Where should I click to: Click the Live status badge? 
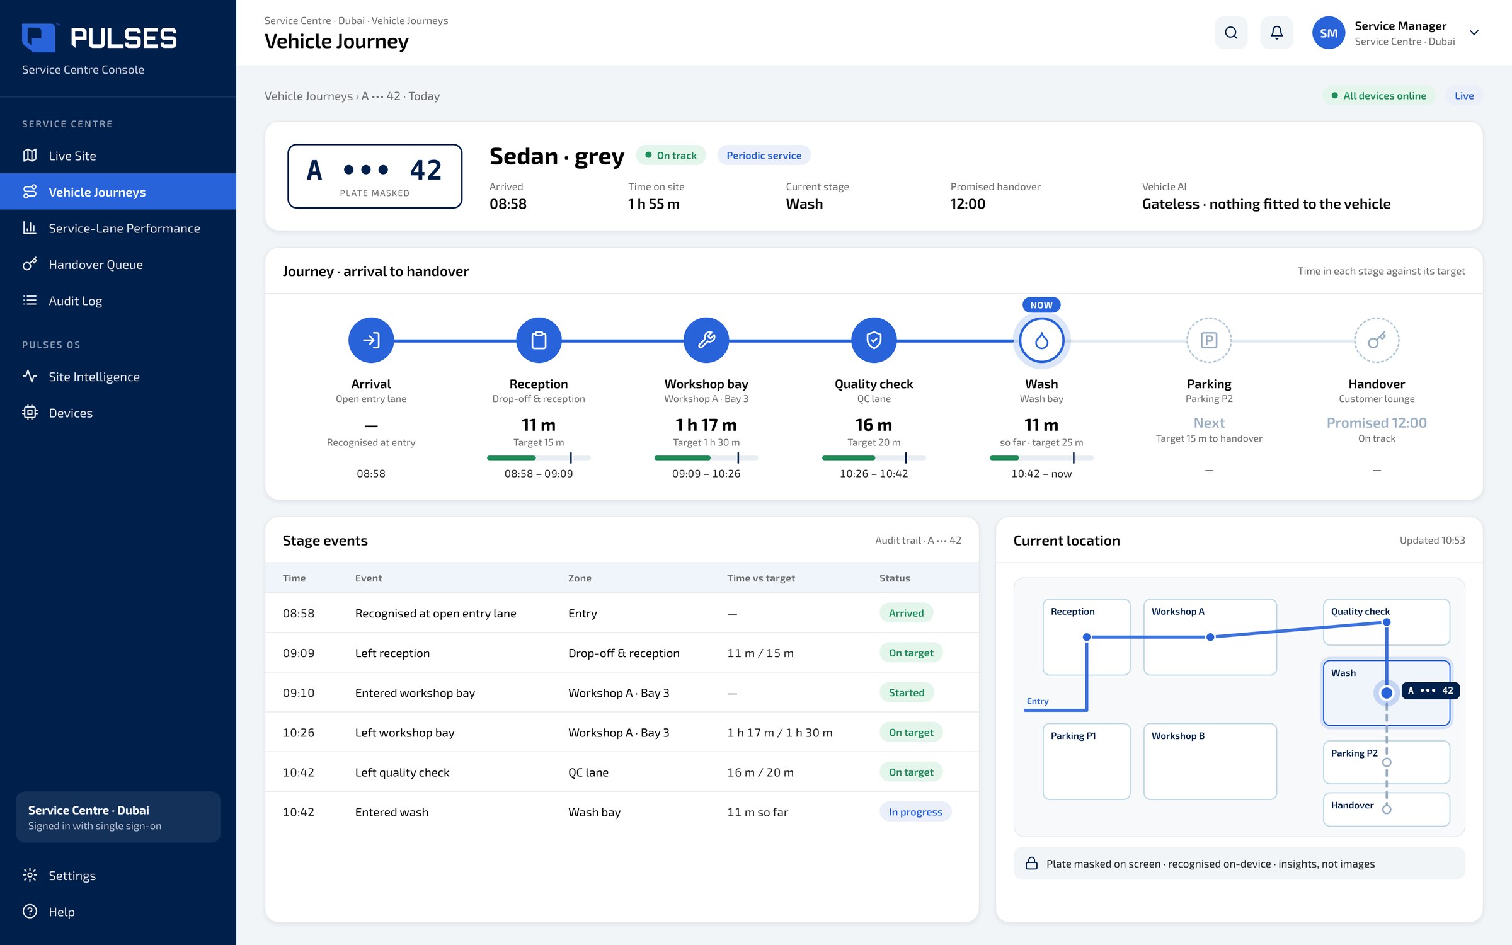[1464, 96]
